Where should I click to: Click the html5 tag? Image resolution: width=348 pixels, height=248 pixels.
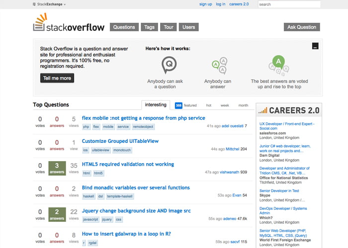click(x=98, y=173)
